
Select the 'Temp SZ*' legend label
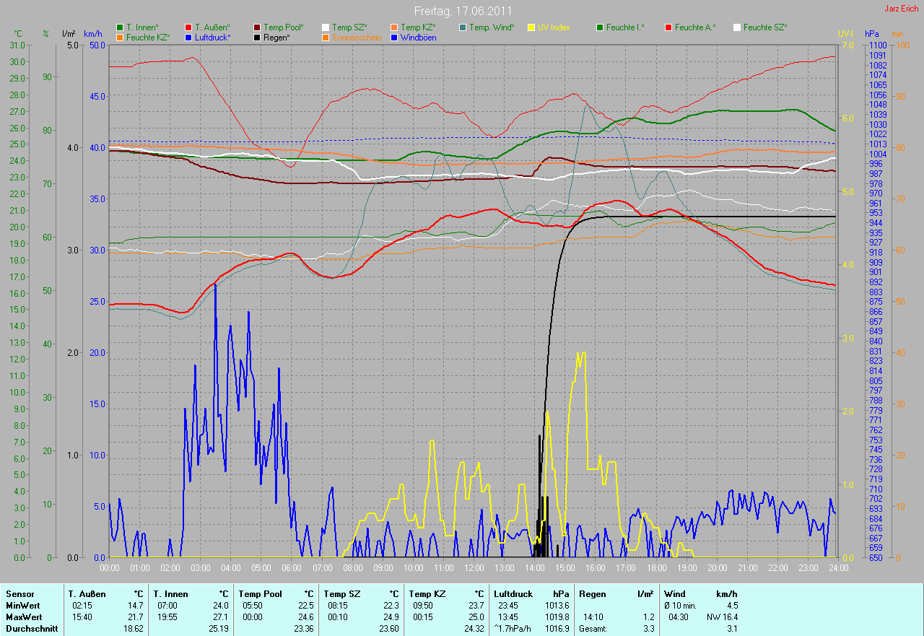pos(350,27)
